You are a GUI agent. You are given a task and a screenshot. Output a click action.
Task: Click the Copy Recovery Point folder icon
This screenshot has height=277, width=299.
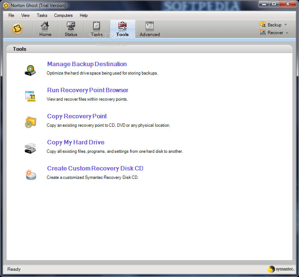click(31, 122)
